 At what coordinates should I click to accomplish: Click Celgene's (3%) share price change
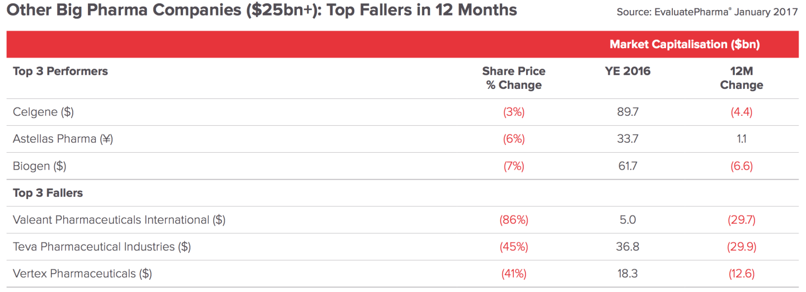click(x=513, y=112)
